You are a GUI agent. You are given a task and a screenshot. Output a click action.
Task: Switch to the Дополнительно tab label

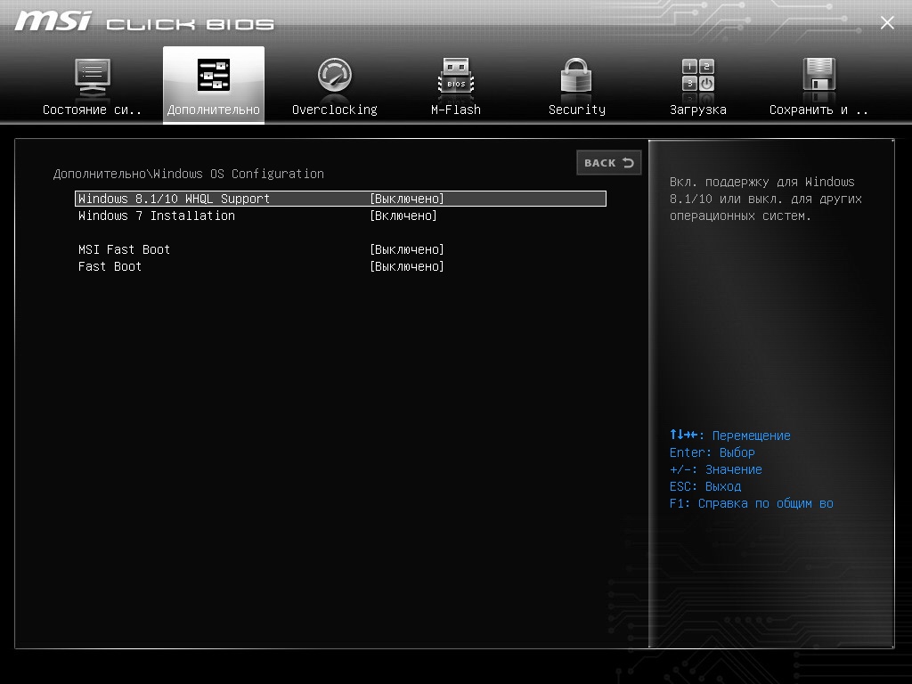(x=214, y=110)
